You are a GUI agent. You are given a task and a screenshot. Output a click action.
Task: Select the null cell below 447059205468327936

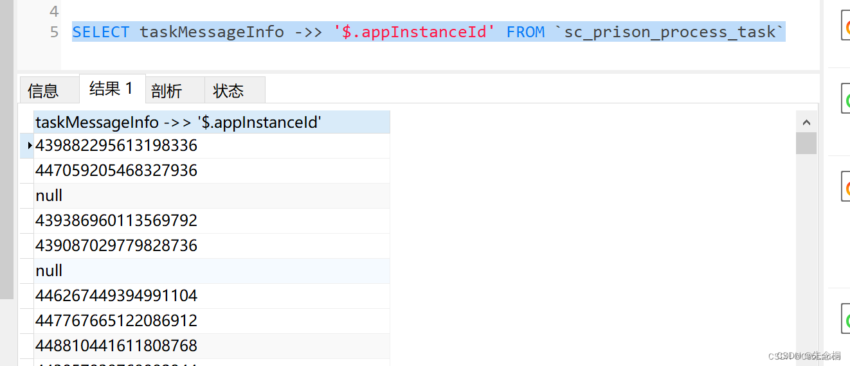coord(49,196)
